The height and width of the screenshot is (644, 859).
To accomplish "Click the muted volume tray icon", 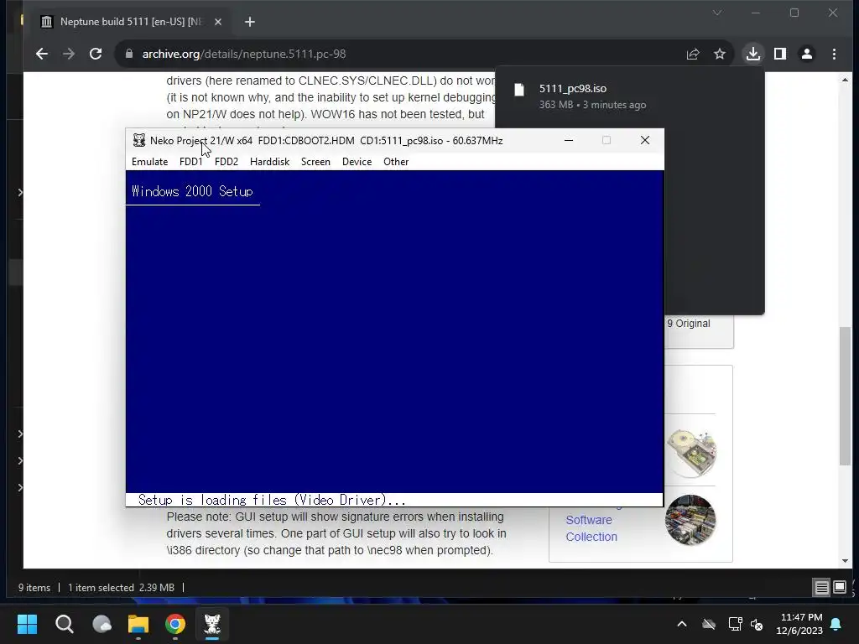I will [757, 624].
